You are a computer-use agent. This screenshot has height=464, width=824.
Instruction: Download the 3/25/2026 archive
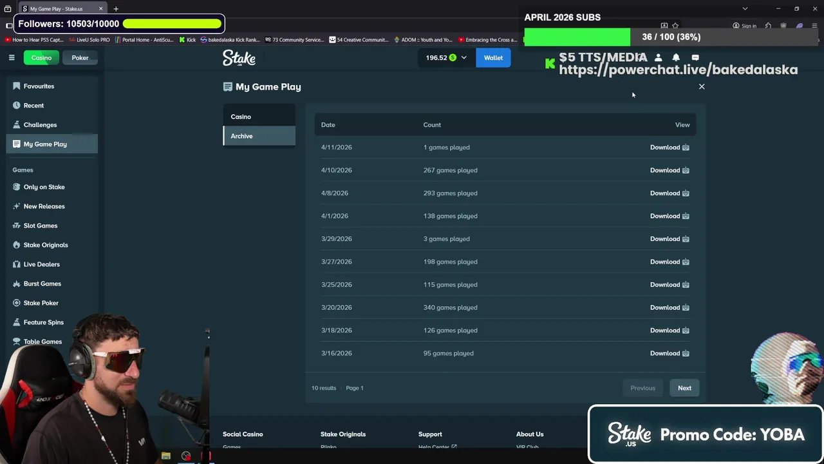tap(669, 284)
